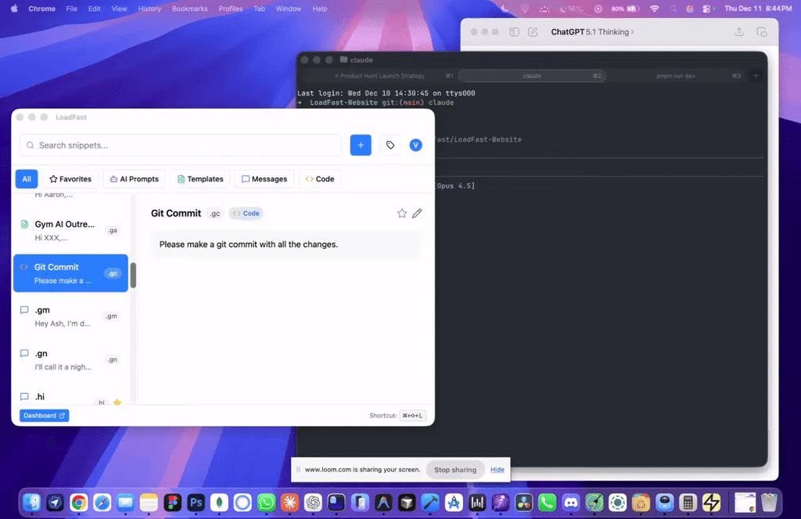The image size is (801, 519).
Task: Open the user avatar V profile
Action: click(415, 145)
